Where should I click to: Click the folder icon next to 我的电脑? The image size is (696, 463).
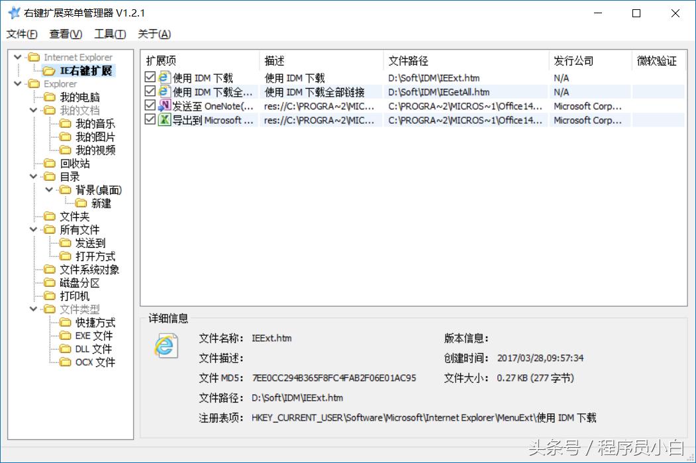(x=50, y=97)
